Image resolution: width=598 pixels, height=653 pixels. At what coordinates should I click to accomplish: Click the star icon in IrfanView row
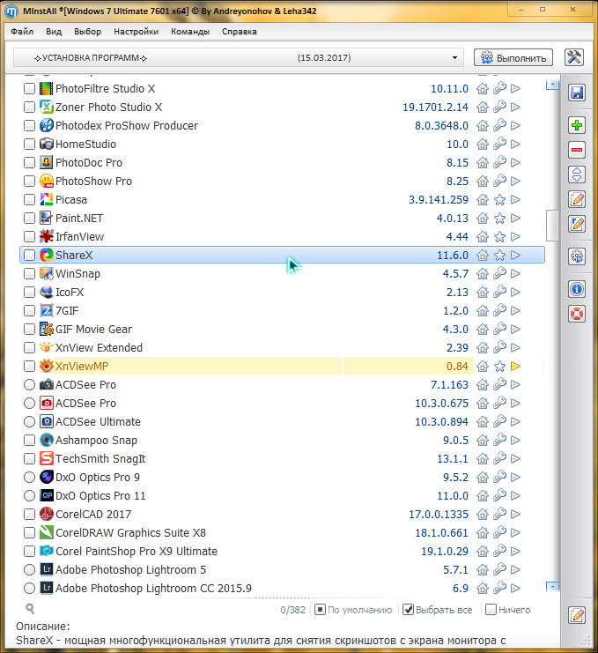click(499, 236)
